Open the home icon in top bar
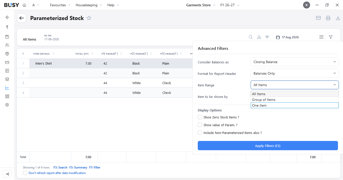The width and height of the screenshot is (343, 180). click(24, 5)
